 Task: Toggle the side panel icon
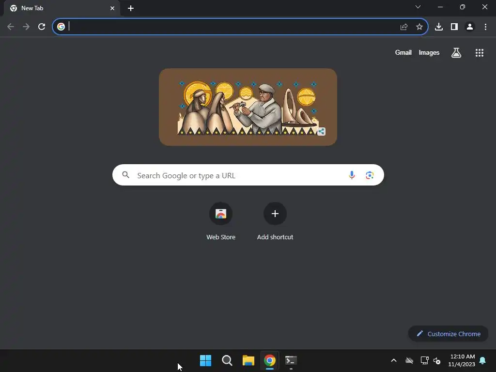pos(454,27)
